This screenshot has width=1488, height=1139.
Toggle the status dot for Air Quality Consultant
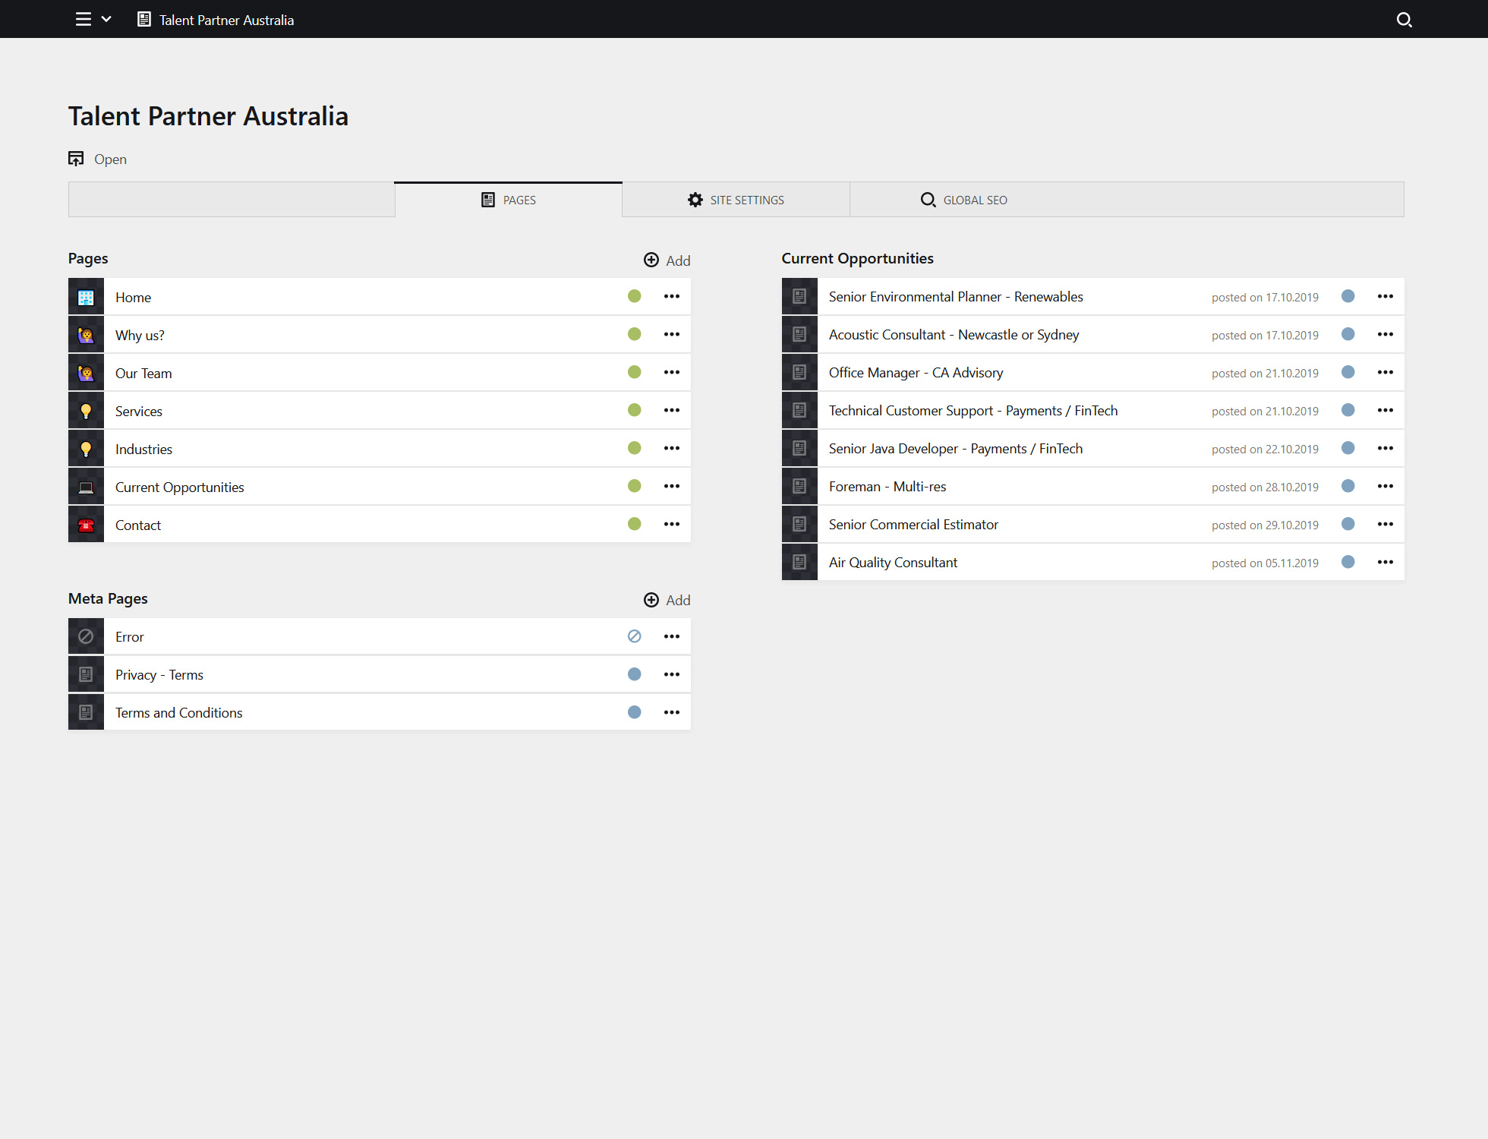click(1348, 562)
